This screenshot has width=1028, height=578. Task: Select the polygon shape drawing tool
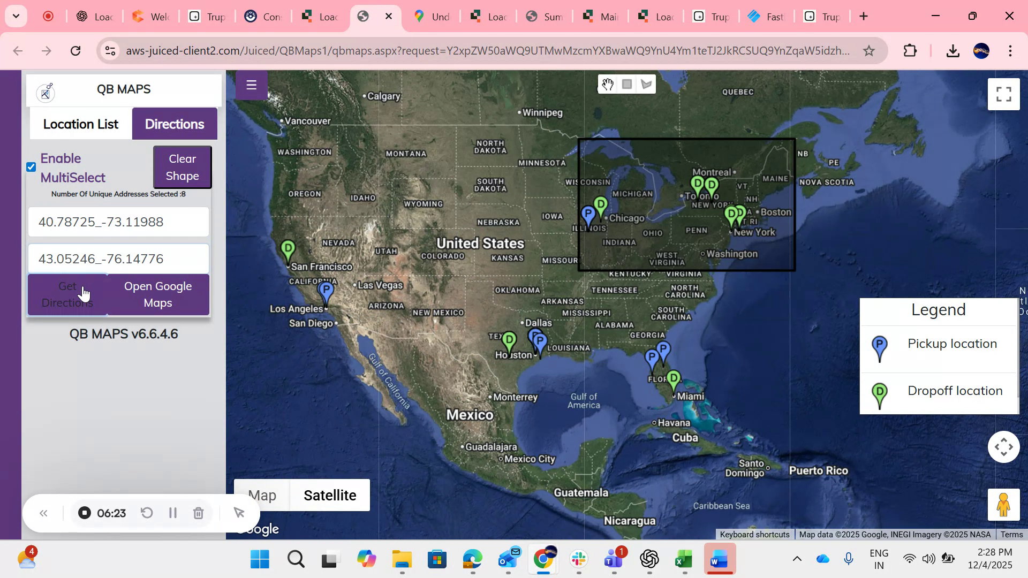(x=646, y=84)
